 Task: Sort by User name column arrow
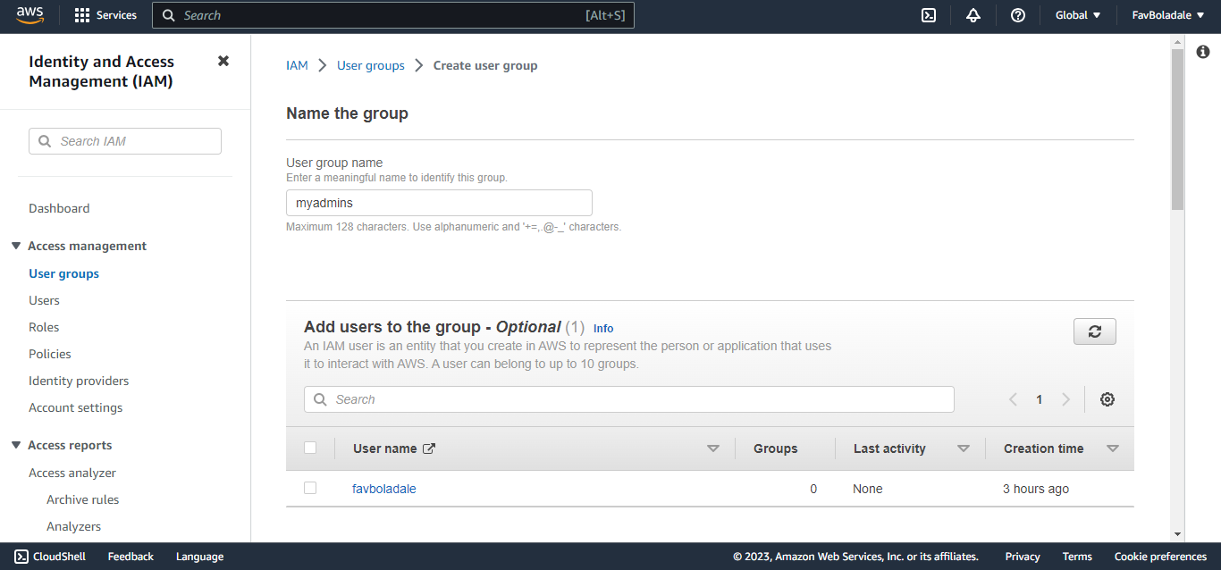click(713, 448)
